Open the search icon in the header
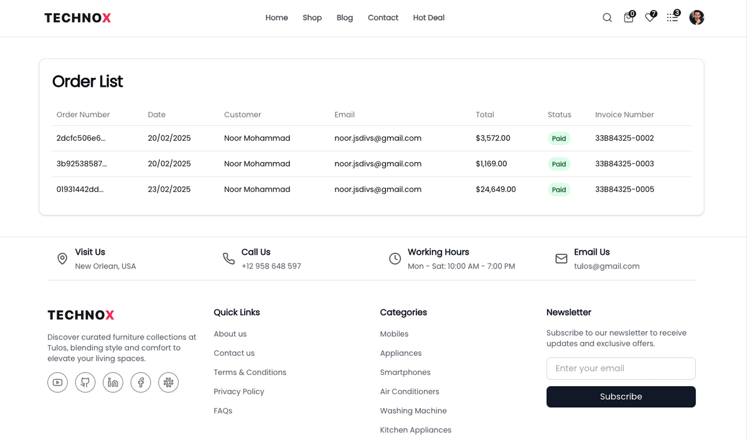747x441 pixels. point(607,17)
